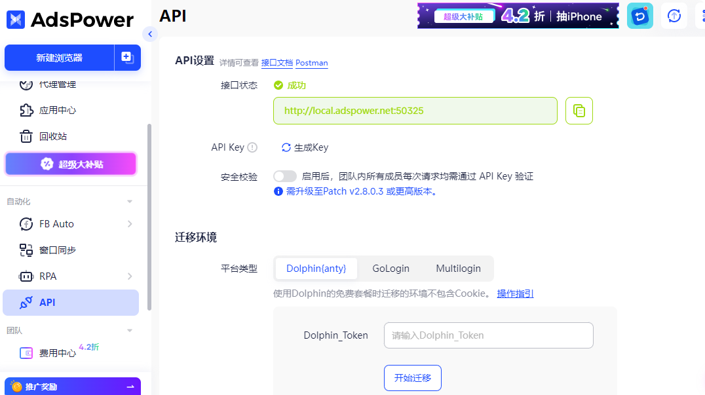Open 窗口同步 in the sidebar
705x395 pixels.
tap(57, 250)
